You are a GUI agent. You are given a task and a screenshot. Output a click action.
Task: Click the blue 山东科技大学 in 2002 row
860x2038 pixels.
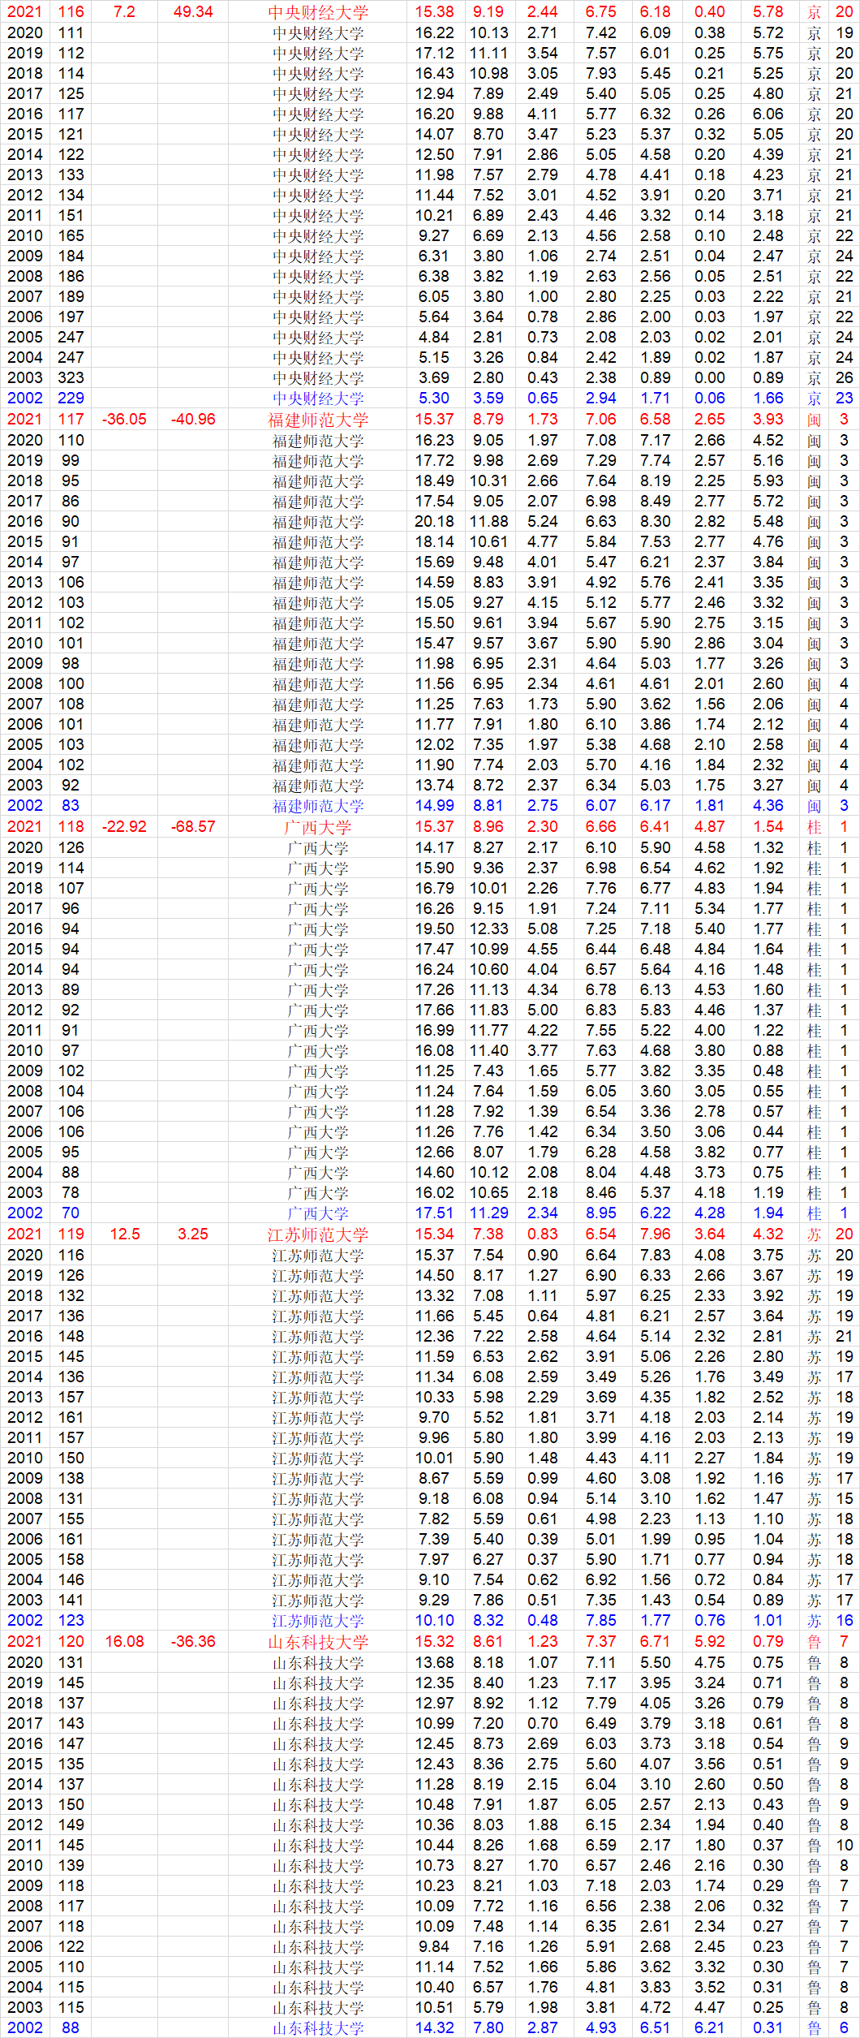coord(318,2028)
